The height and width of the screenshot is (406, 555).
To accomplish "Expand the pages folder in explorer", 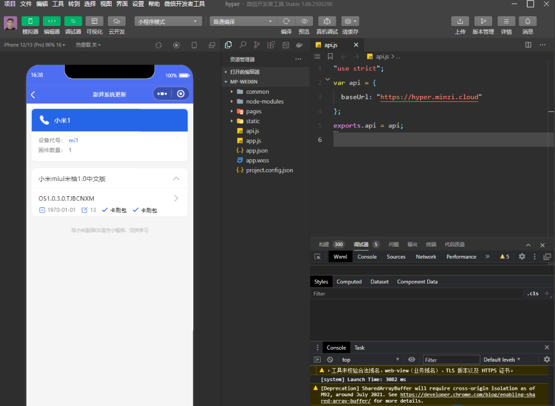I will pos(253,111).
